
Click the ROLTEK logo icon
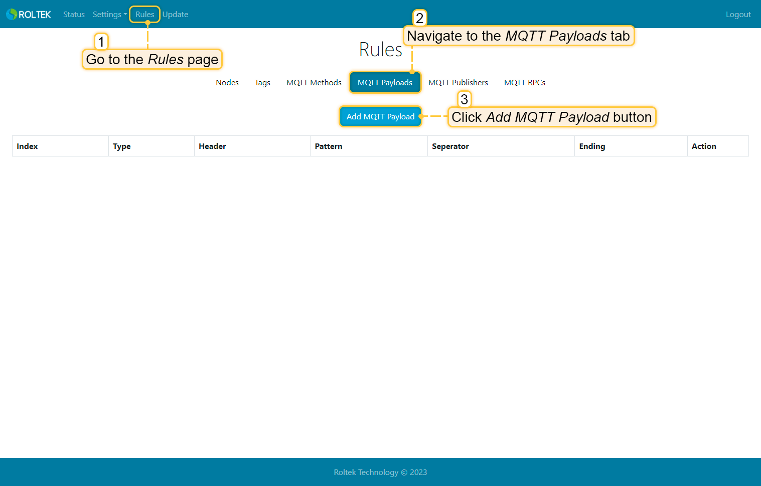[12, 15]
